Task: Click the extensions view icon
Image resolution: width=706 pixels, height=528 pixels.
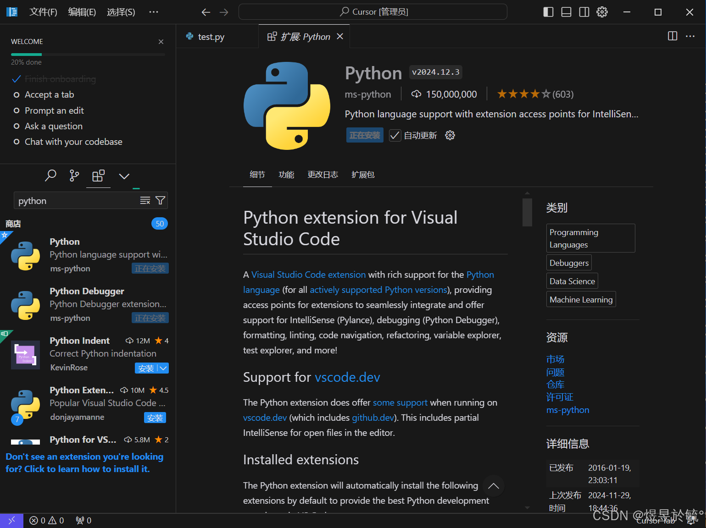Action: 98,176
